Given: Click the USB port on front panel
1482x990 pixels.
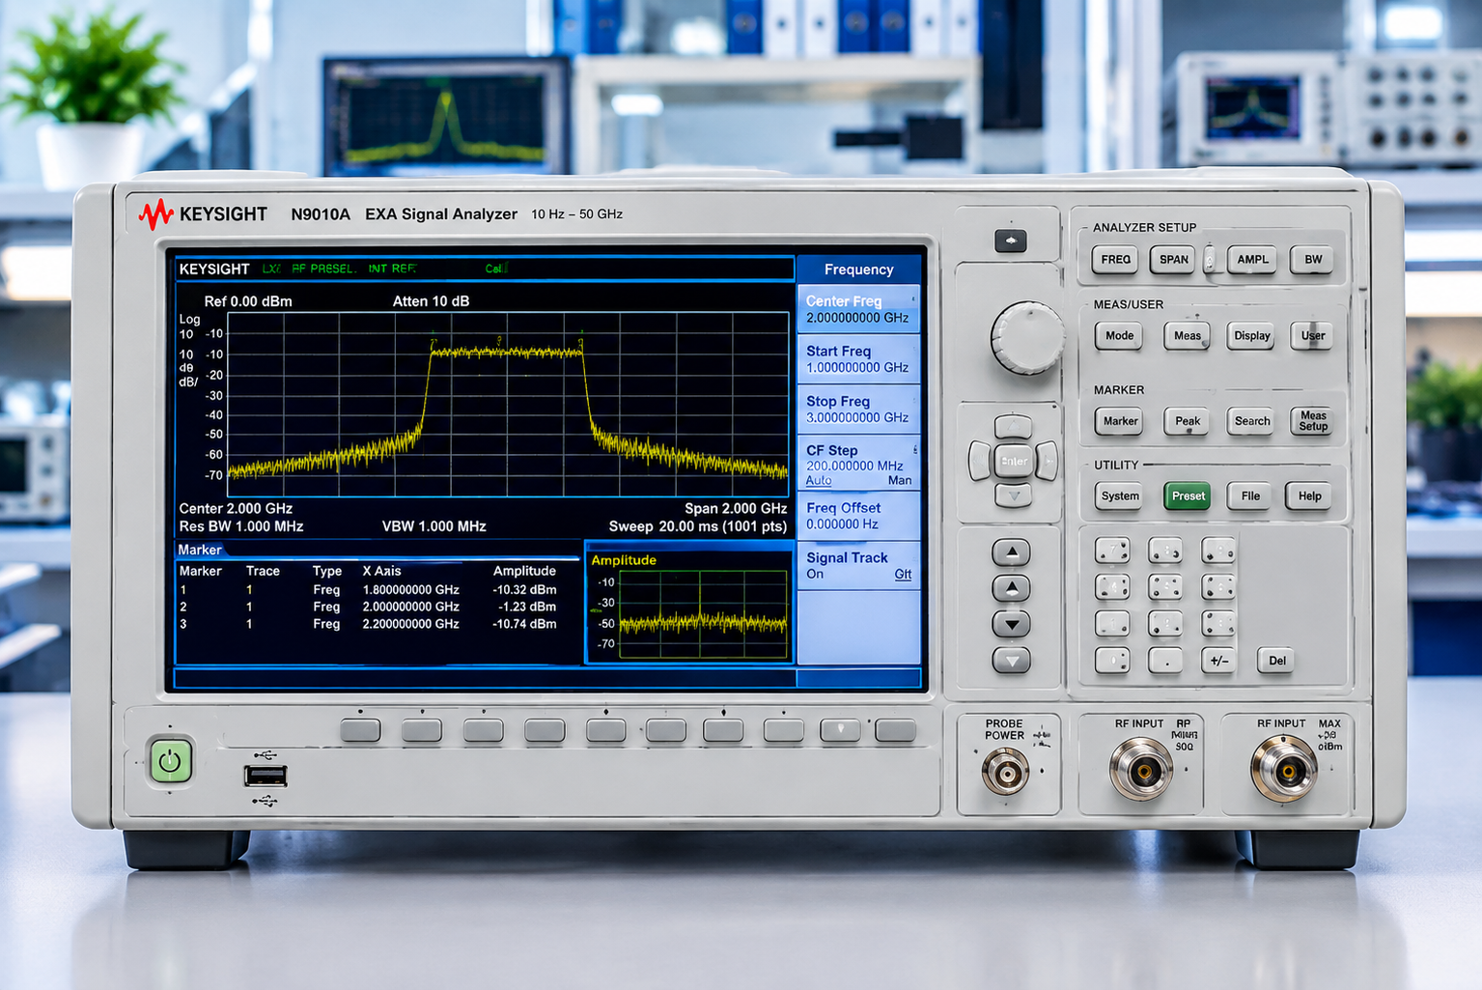Looking at the screenshot, I should point(265,776).
